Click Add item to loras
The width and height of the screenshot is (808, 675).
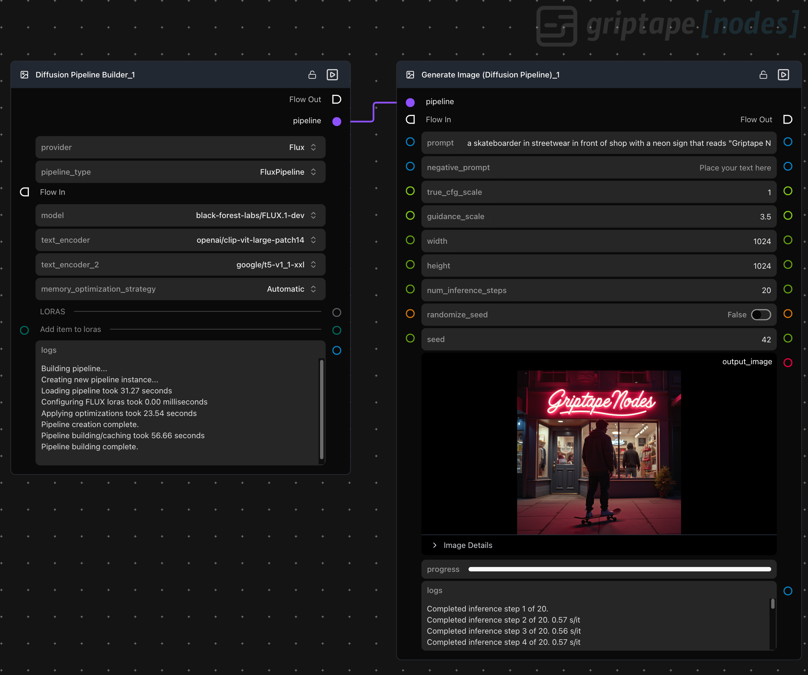point(70,330)
